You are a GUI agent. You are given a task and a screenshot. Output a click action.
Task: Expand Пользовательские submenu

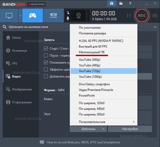pyautogui.click(x=104, y=122)
